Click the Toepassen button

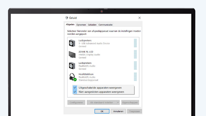tap(134, 111)
